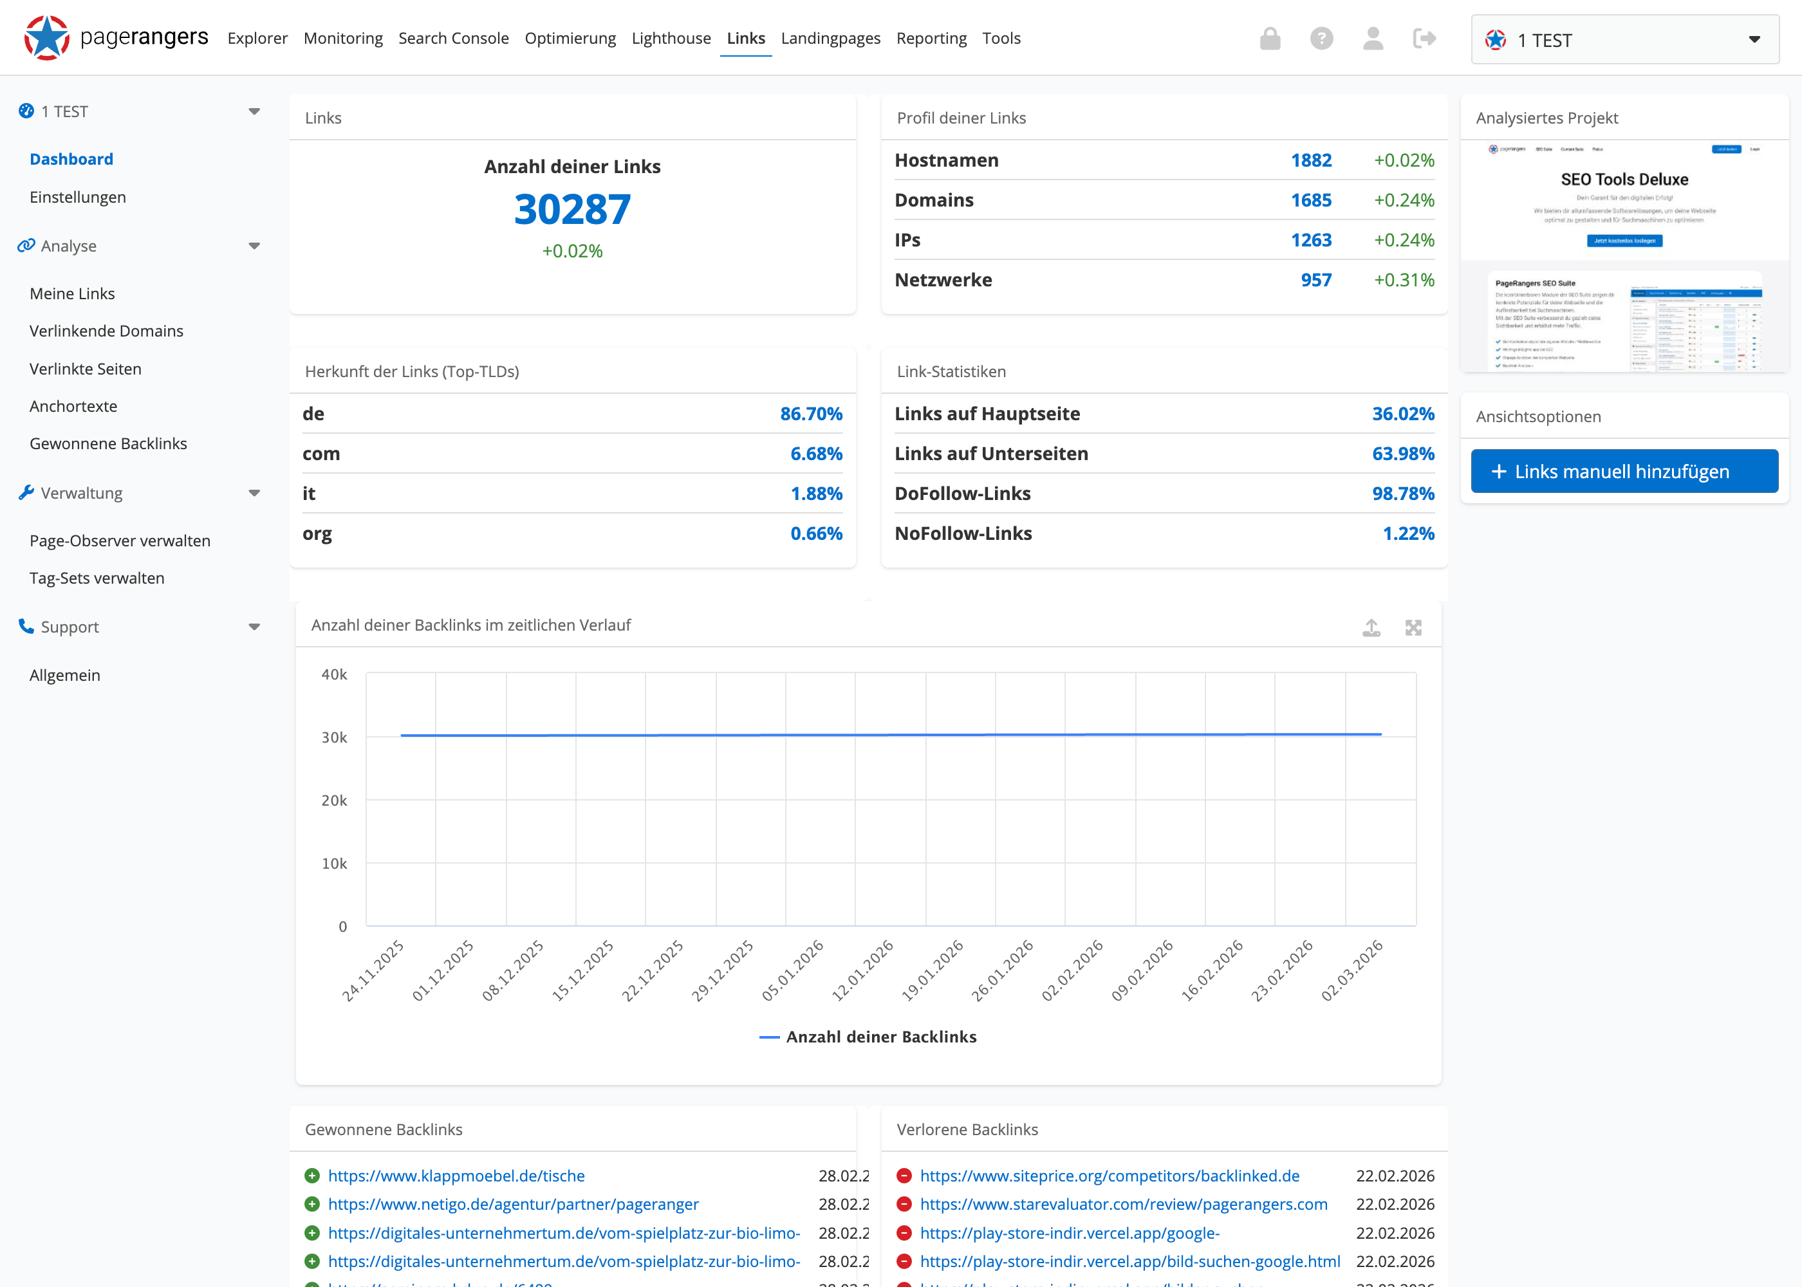Expand the backlinks chart to fullscreen
The width and height of the screenshot is (1802, 1287).
click(1413, 627)
